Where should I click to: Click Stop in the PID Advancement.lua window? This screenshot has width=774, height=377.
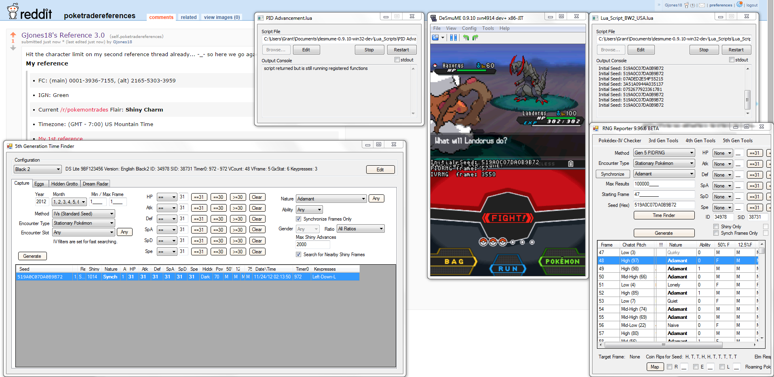(x=369, y=50)
